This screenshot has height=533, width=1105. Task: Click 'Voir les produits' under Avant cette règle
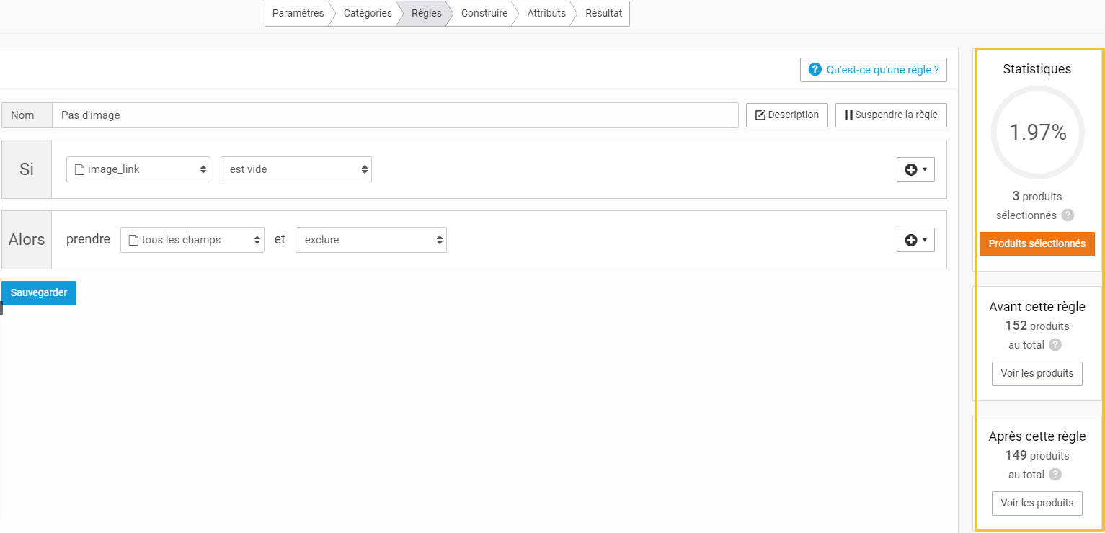pos(1037,374)
